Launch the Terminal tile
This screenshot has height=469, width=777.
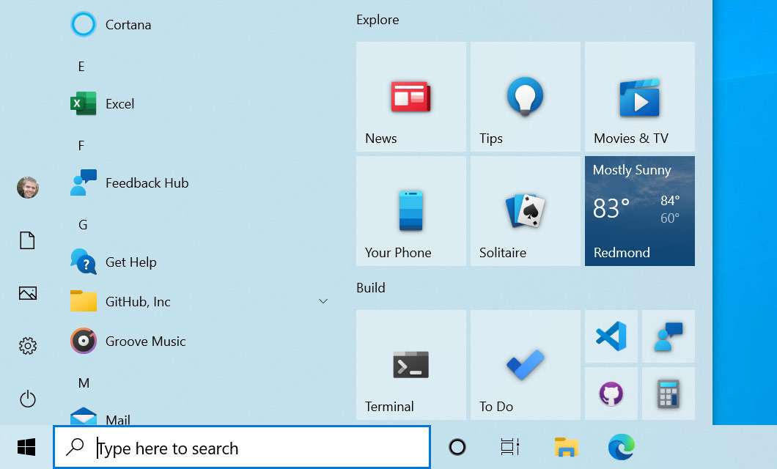click(x=410, y=365)
